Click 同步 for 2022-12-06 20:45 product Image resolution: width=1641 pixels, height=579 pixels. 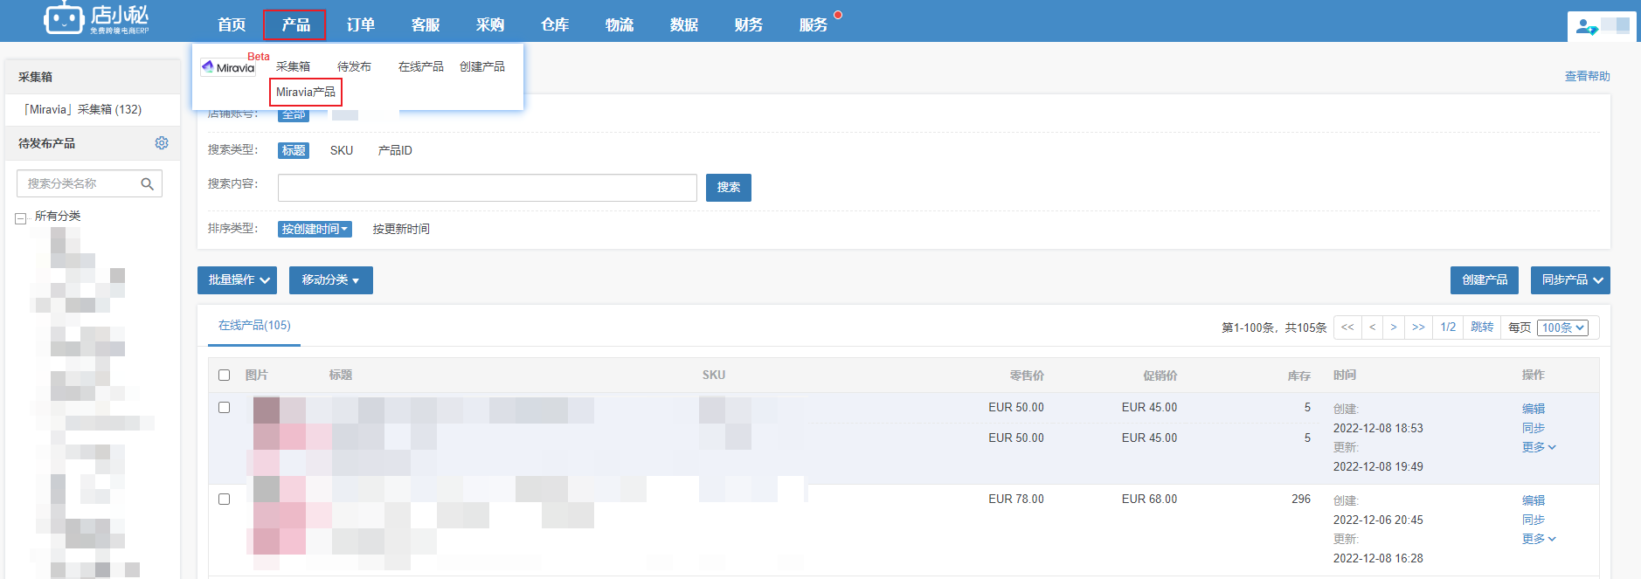click(1534, 520)
